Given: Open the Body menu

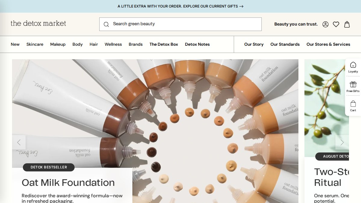Looking at the screenshot, I should (x=78, y=44).
